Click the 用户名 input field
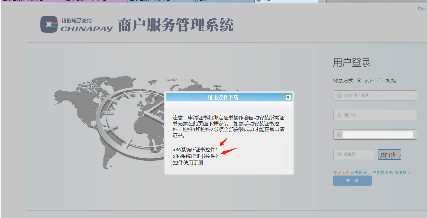Screen dimensions: 427x218 (x=375, y=115)
